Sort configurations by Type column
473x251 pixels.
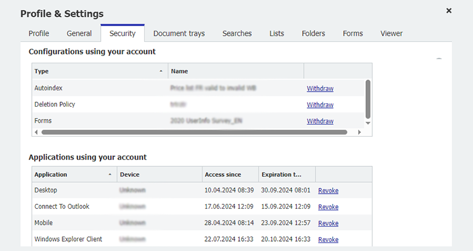[x=100, y=71]
